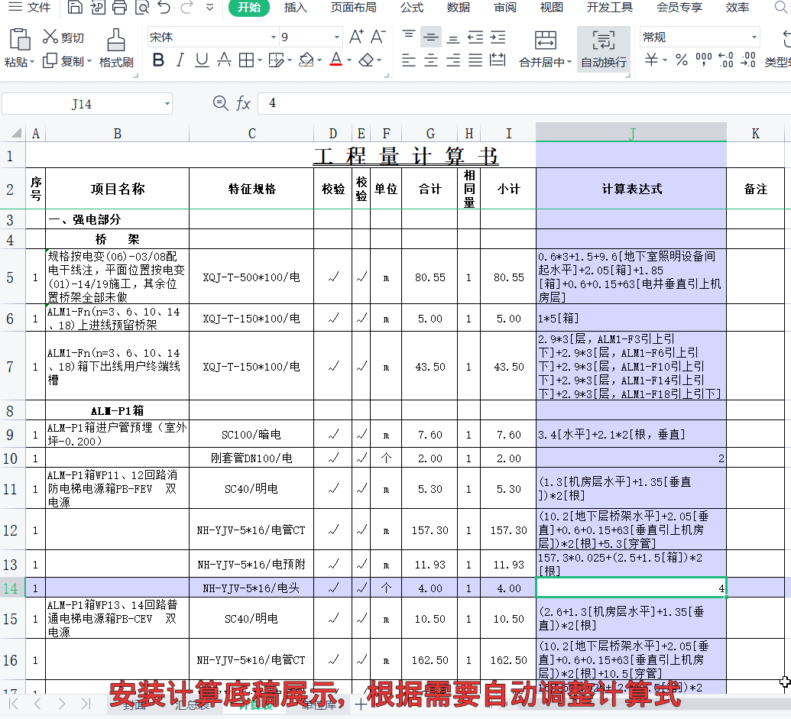Click the Name Box showing J14
Viewport: 791px width, 719px height.
pyautogui.click(x=81, y=104)
